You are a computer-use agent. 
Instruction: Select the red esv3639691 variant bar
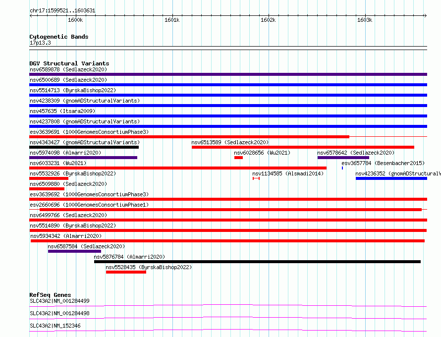[189, 137]
